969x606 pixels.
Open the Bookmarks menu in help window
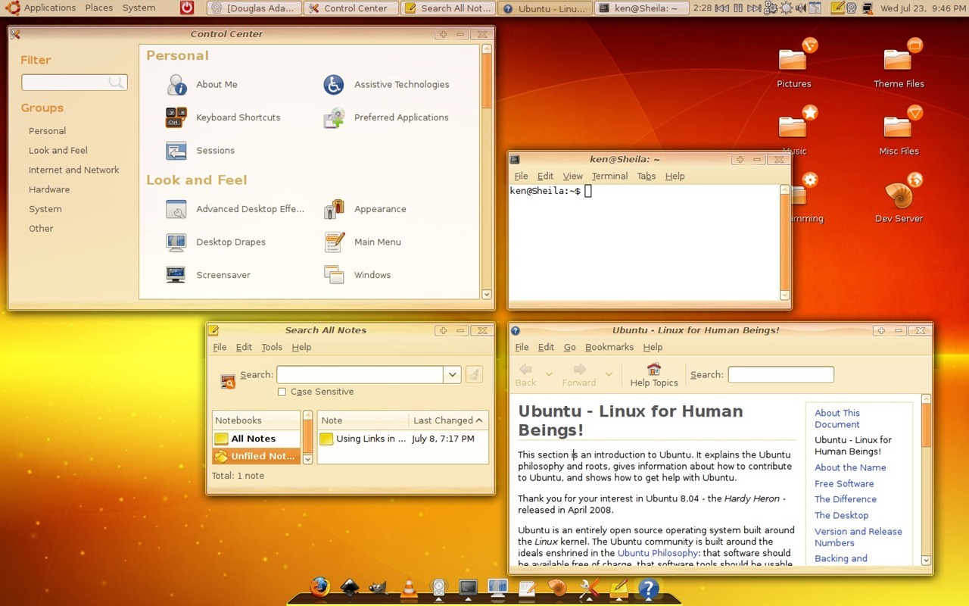[x=609, y=348]
